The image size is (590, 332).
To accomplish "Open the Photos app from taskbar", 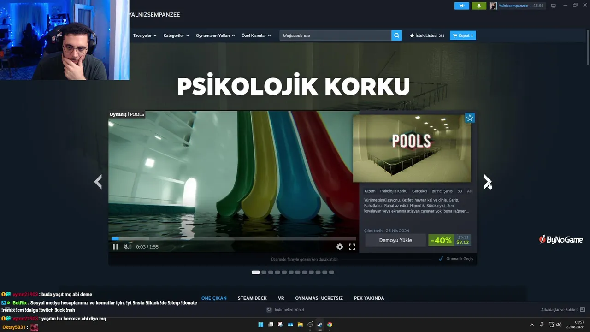I will coord(290,325).
